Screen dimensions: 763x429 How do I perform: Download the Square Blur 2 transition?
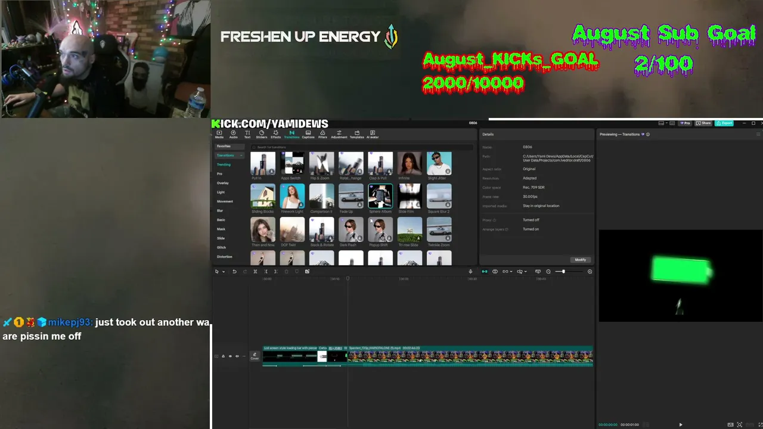point(448,205)
